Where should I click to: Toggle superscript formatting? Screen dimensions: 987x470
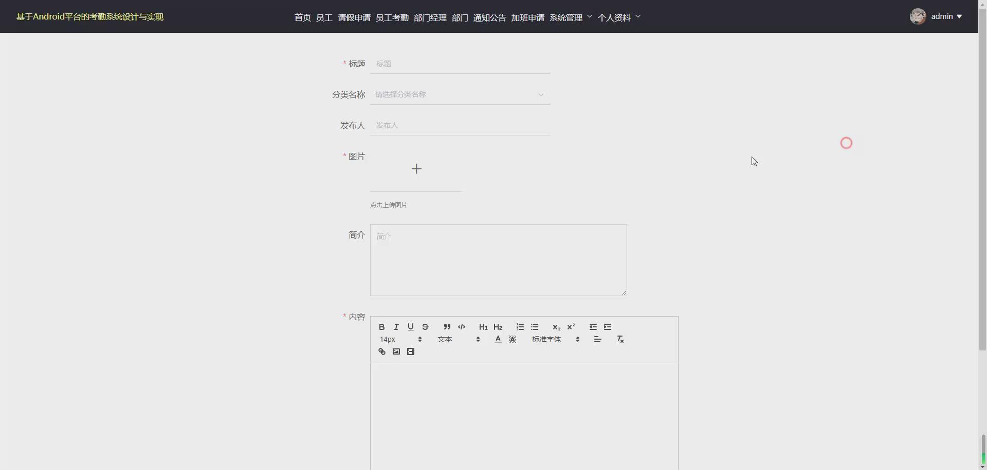[571, 327]
